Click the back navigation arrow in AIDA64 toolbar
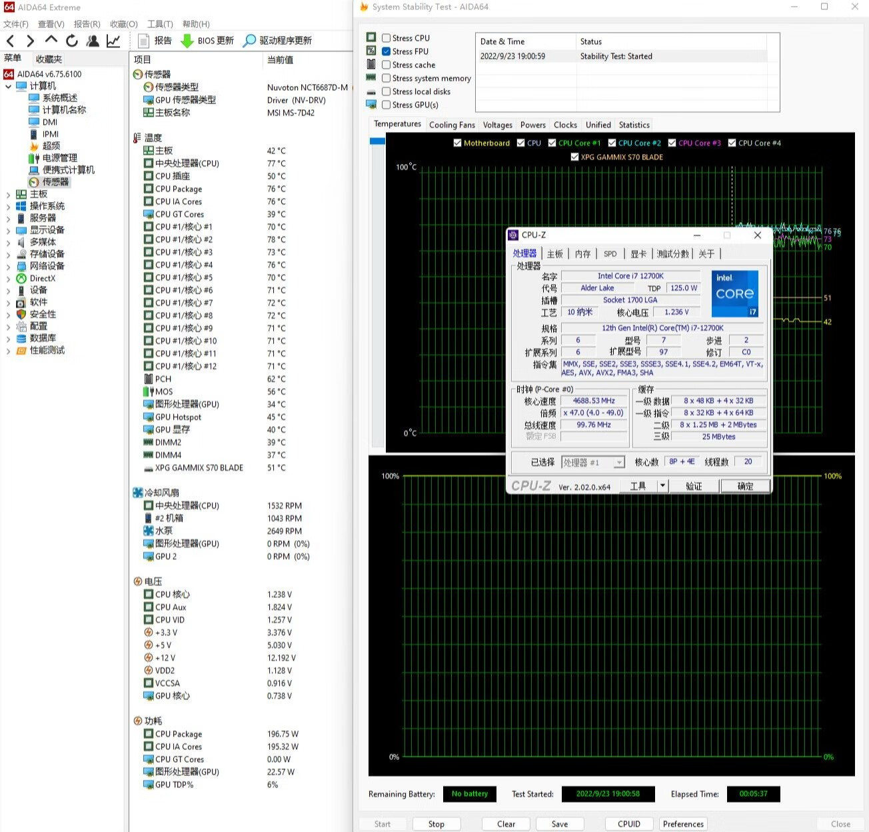This screenshot has height=832, width=869. [10, 41]
